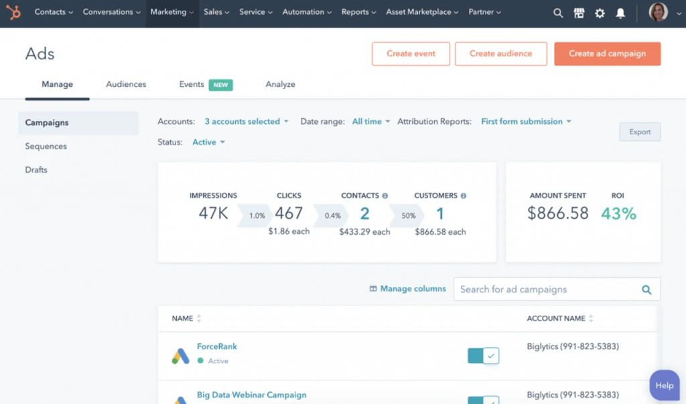The image size is (686, 404).
Task: Click the info icon next to CONTACTS
Action: click(x=385, y=195)
